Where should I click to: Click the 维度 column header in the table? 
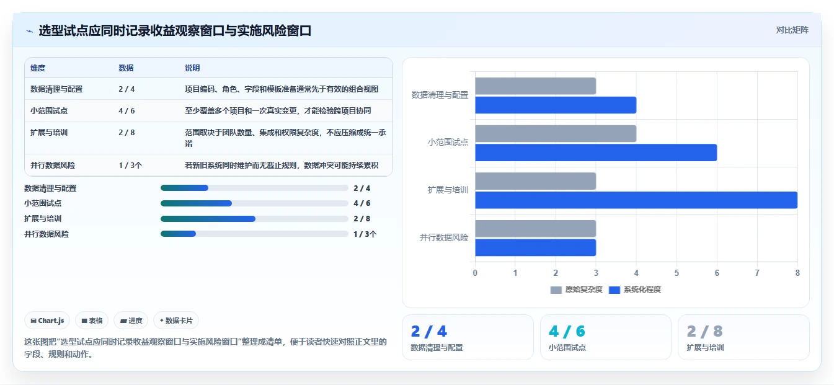click(x=38, y=68)
